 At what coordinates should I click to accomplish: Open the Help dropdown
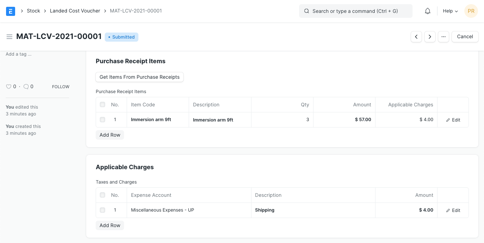pos(450,11)
